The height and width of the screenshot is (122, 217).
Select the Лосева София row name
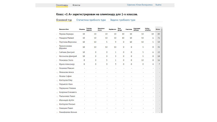pos(65,76)
